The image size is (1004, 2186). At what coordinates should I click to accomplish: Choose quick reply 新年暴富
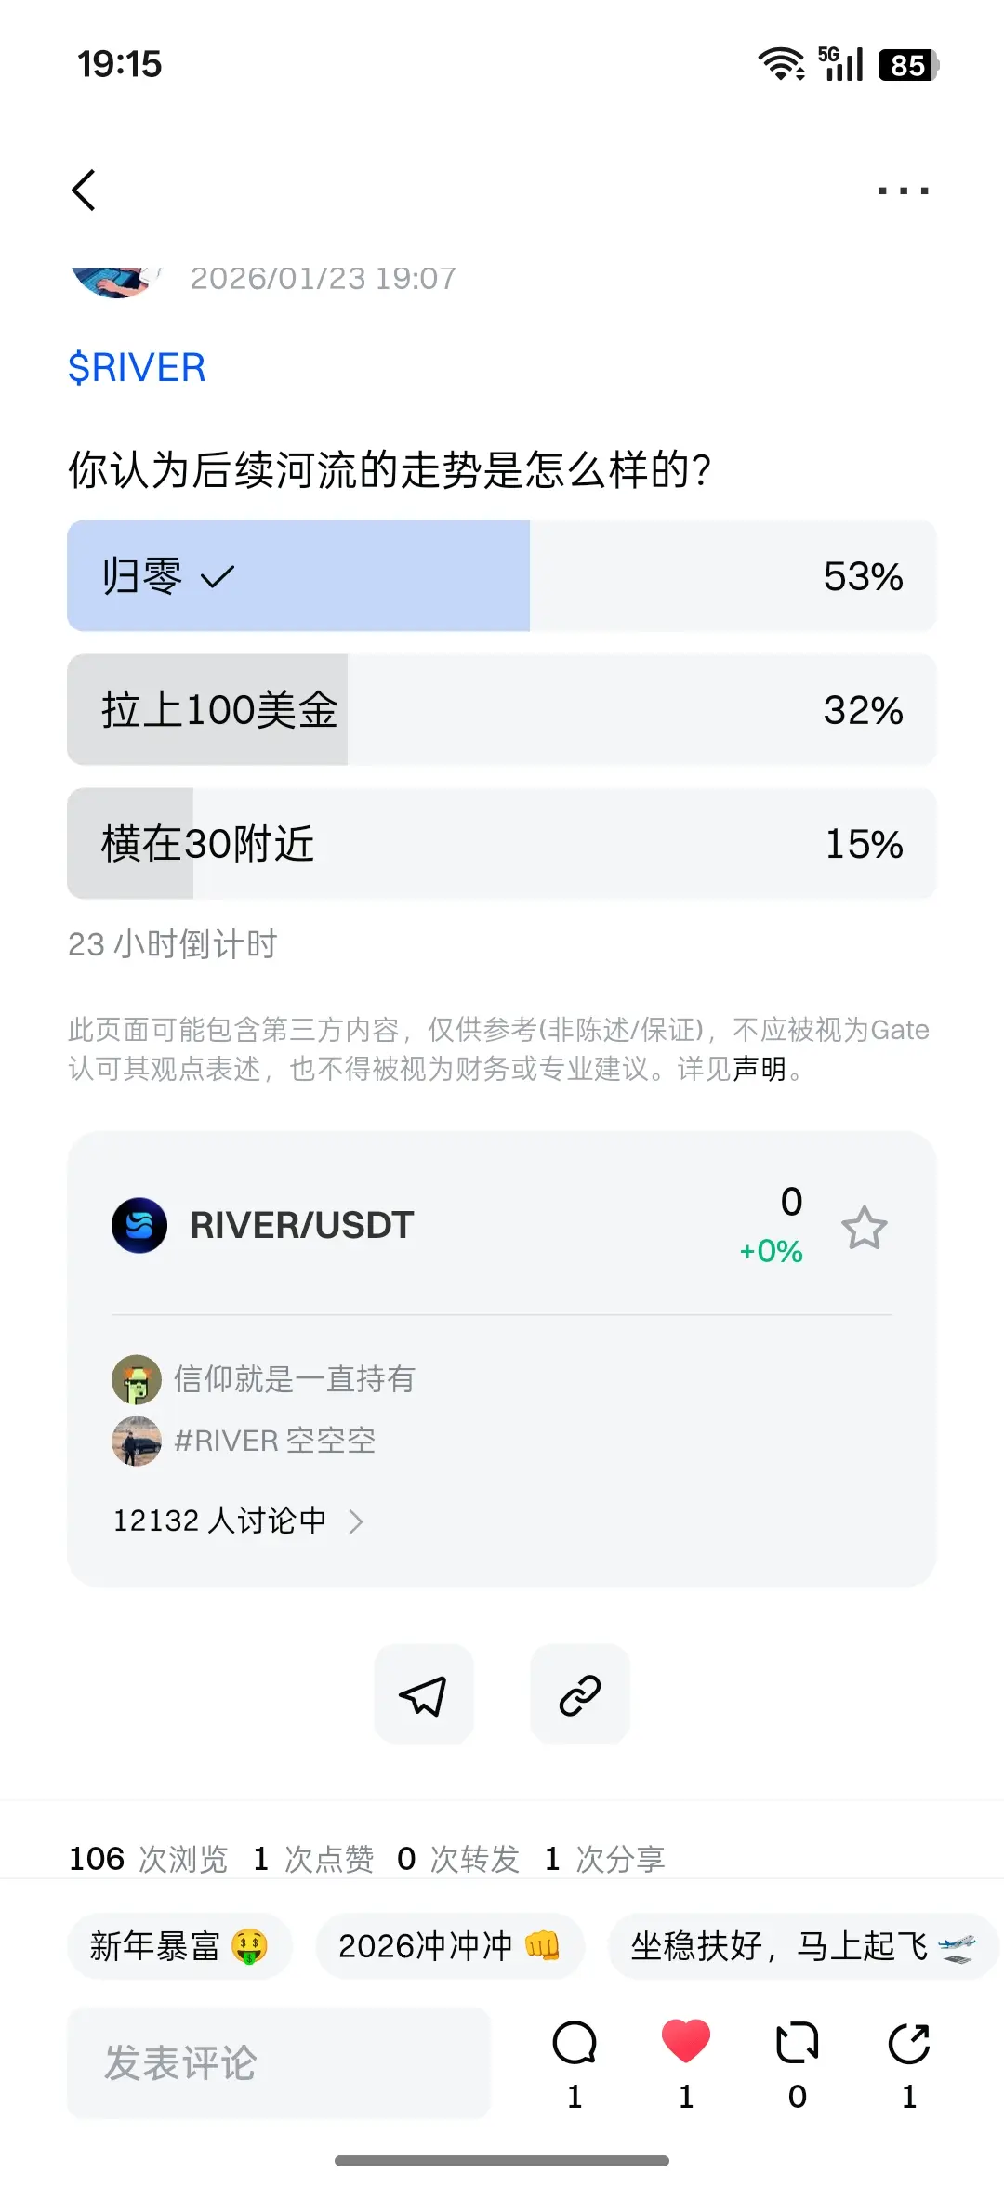click(x=178, y=1945)
